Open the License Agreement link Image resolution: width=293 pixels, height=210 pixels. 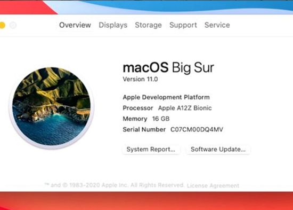tap(213, 185)
